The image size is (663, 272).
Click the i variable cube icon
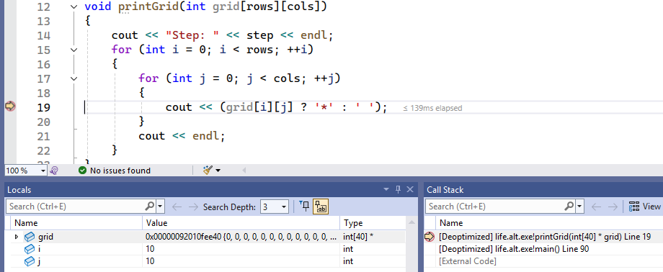(29, 249)
